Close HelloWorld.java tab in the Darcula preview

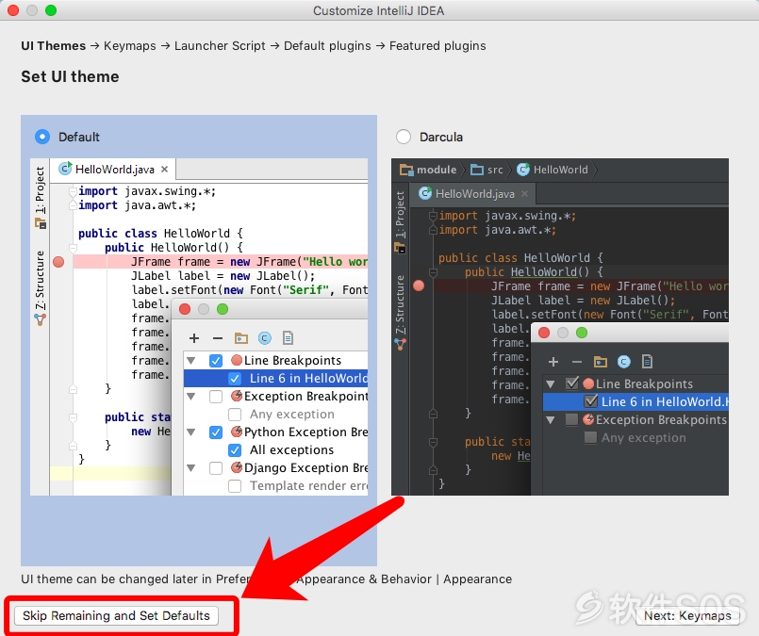[525, 194]
